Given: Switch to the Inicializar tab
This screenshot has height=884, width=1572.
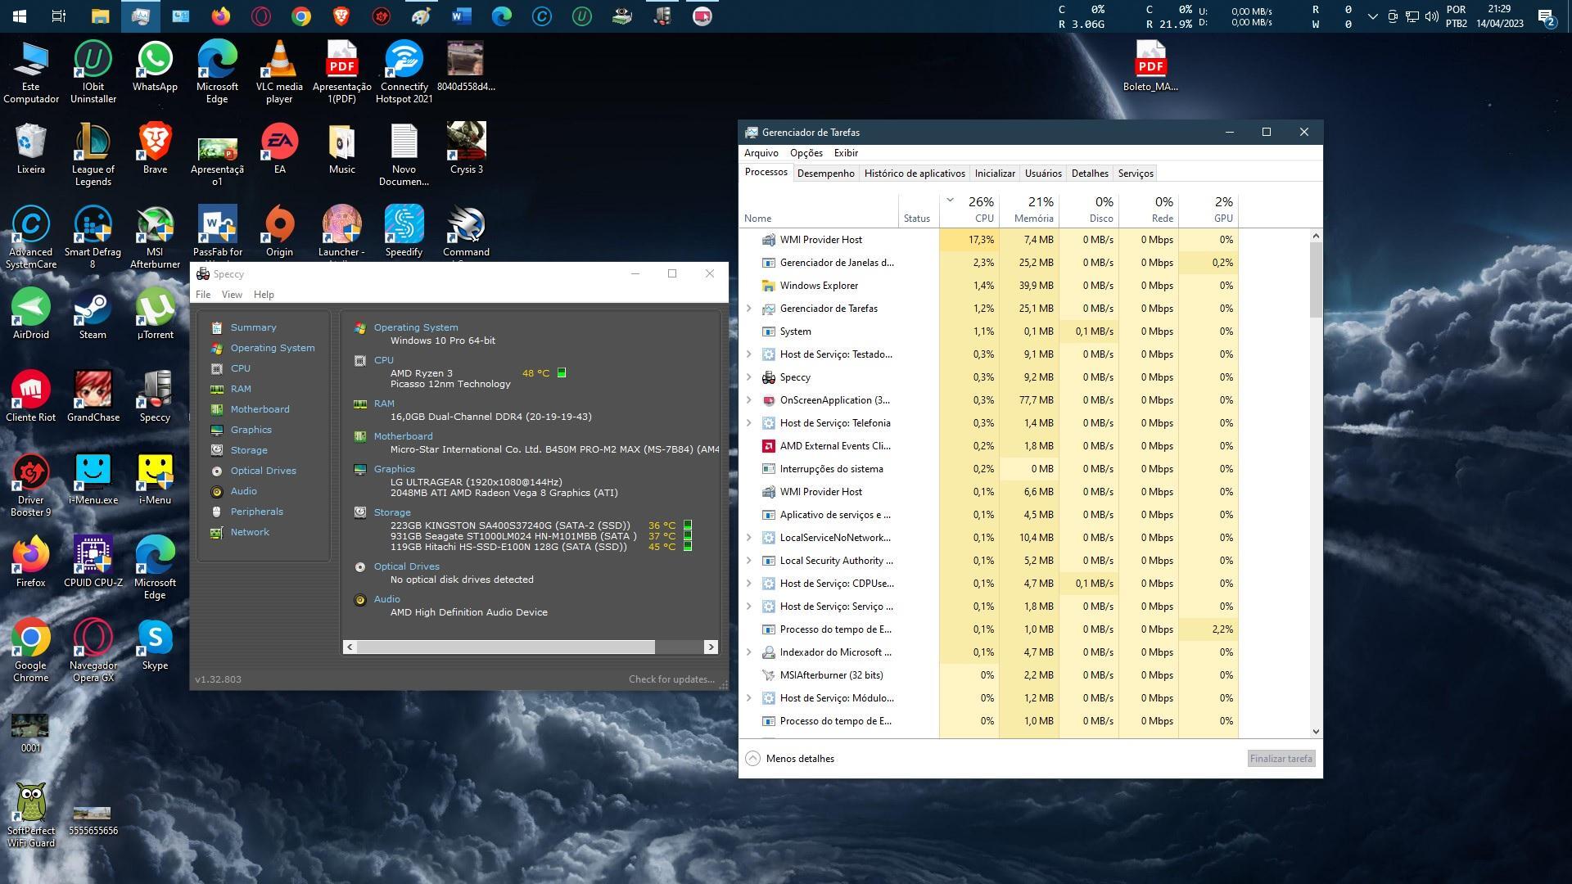Looking at the screenshot, I should tap(995, 174).
